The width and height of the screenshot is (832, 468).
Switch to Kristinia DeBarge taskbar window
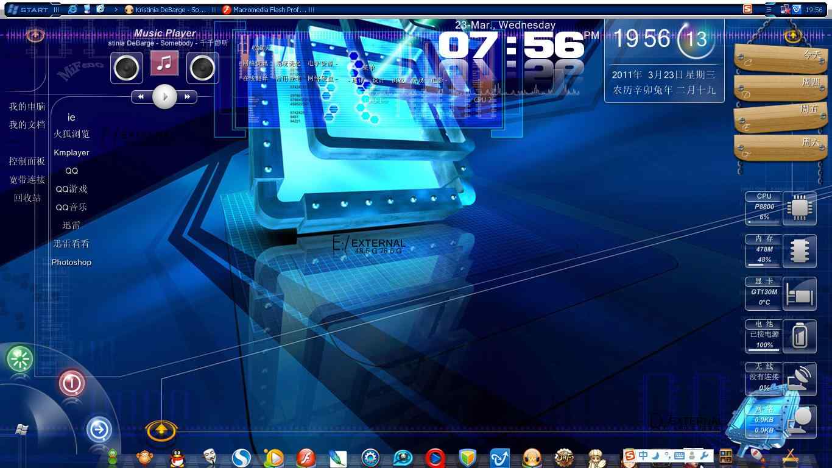[166, 10]
